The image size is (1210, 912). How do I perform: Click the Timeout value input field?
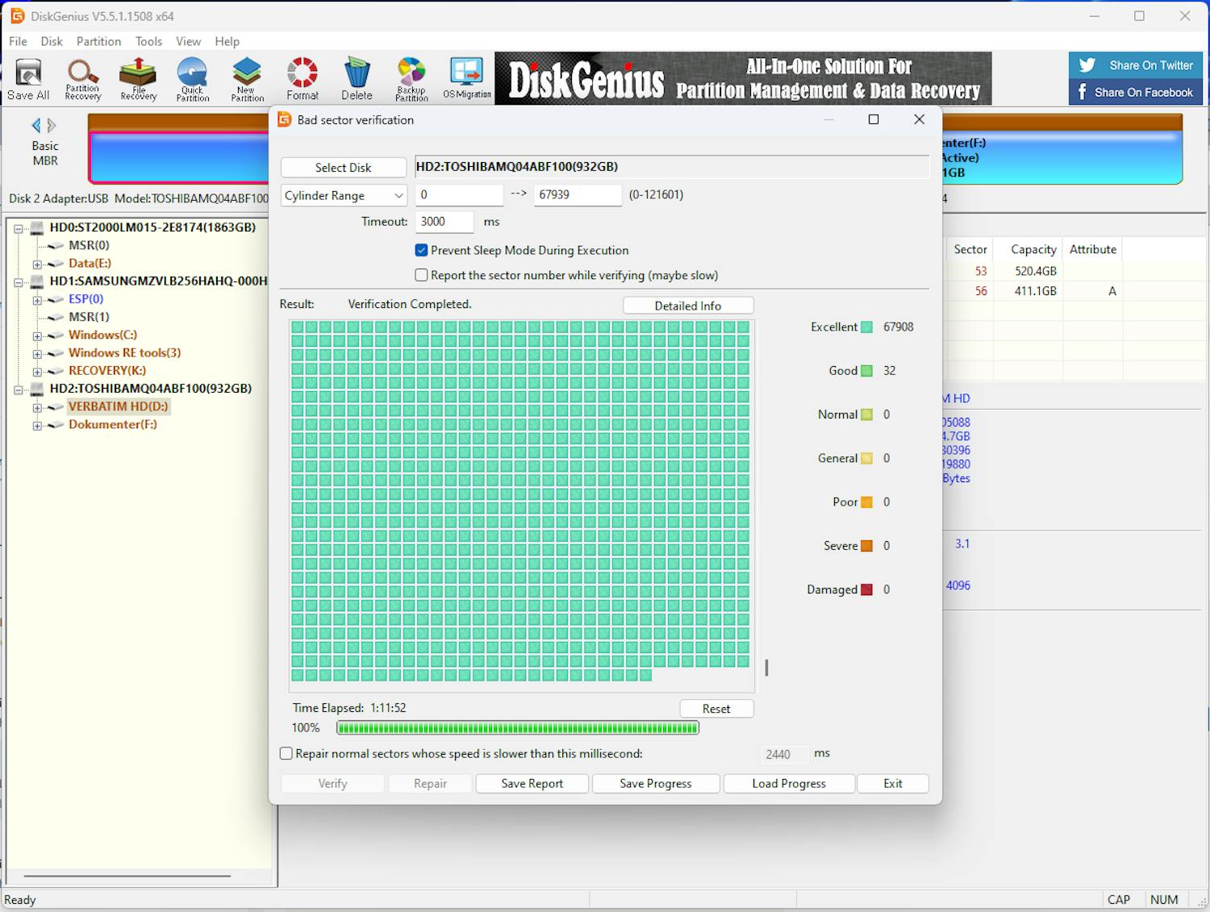coord(444,222)
